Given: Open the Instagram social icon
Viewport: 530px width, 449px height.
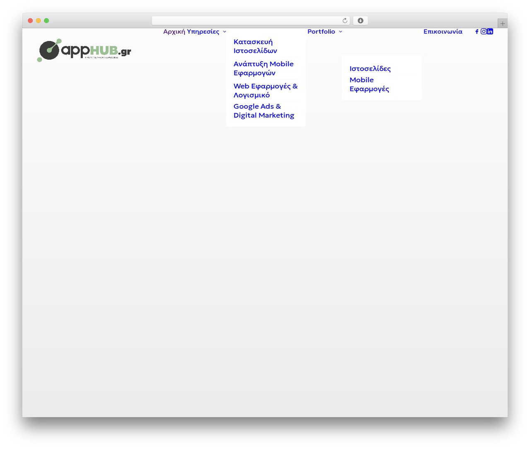Looking at the screenshot, I should point(483,31).
